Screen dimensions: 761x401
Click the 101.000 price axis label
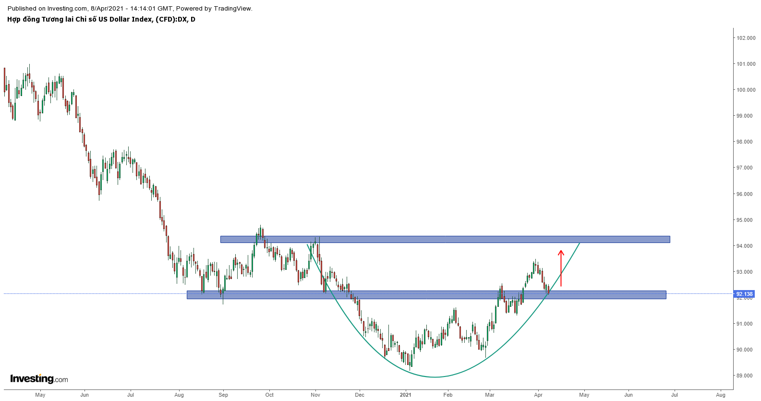click(x=746, y=64)
